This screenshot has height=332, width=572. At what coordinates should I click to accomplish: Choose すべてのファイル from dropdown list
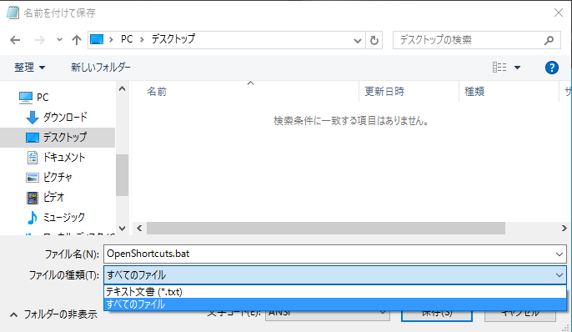(x=335, y=304)
